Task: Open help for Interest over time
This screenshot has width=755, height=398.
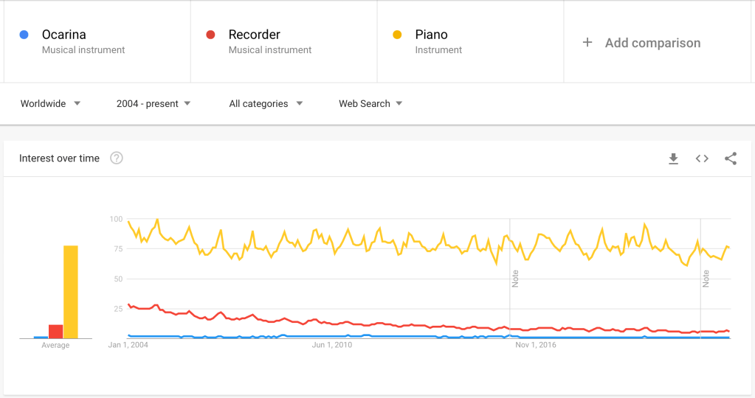Action: pos(117,158)
